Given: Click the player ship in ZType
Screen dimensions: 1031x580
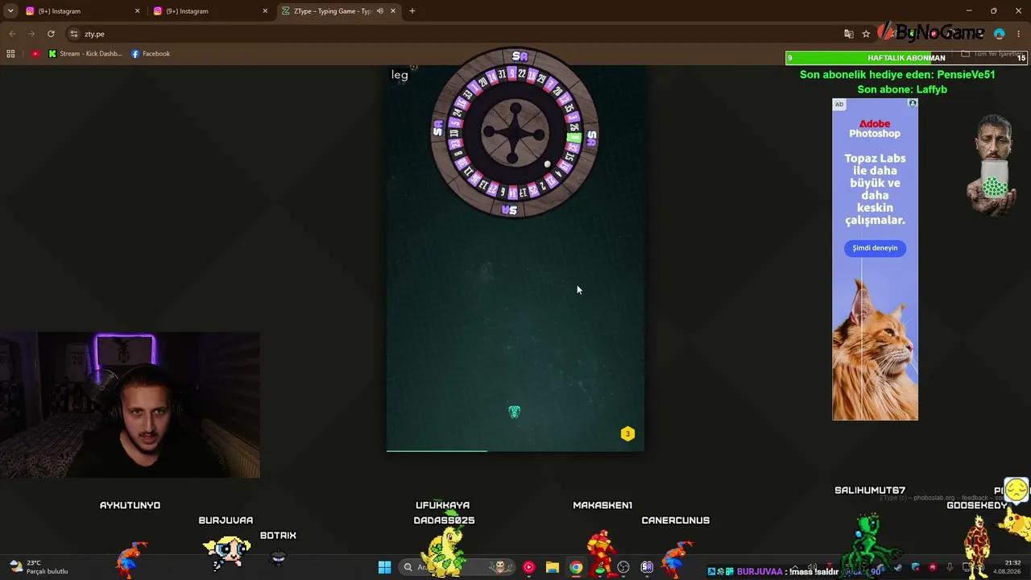Looking at the screenshot, I should (x=515, y=412).
